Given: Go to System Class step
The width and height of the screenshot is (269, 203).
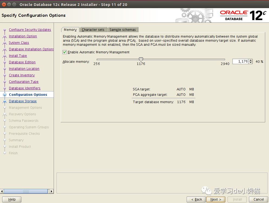Looking at the screenshot, I should point(19,43).
